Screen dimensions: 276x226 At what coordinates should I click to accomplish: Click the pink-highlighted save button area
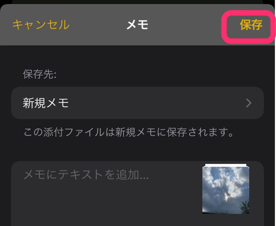(248, 27)
